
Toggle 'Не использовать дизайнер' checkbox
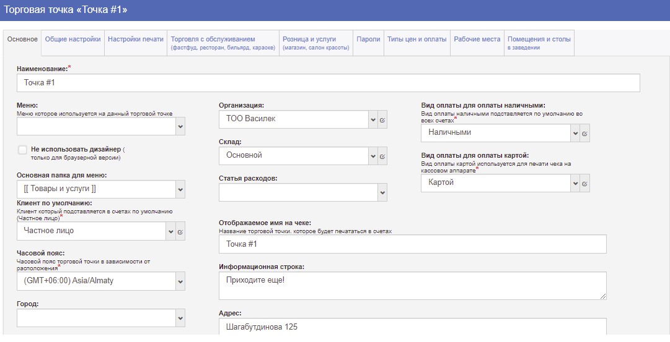tap(23, 150)
